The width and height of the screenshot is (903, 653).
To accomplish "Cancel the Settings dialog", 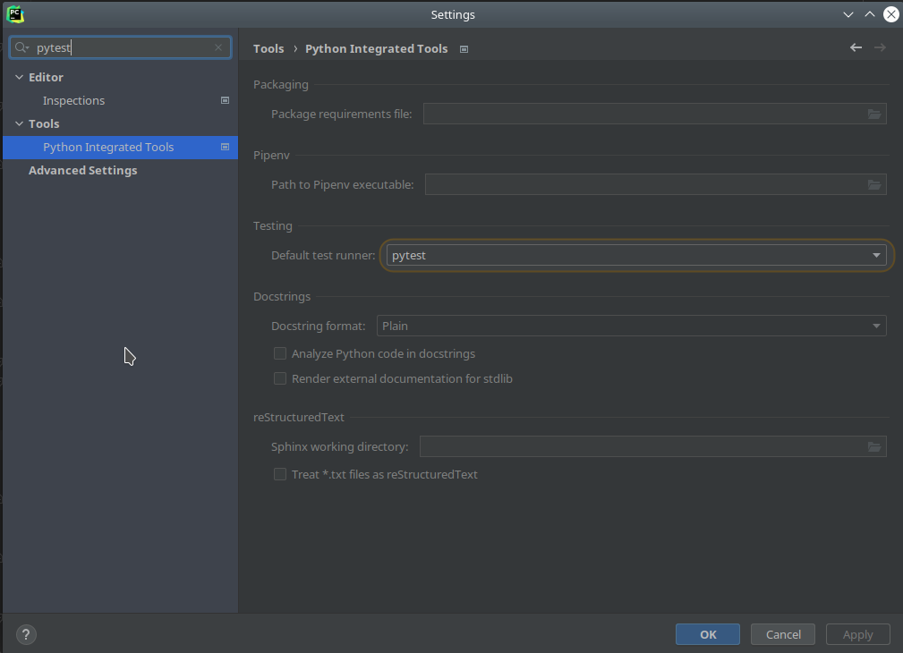I will (x=783, y=634).
